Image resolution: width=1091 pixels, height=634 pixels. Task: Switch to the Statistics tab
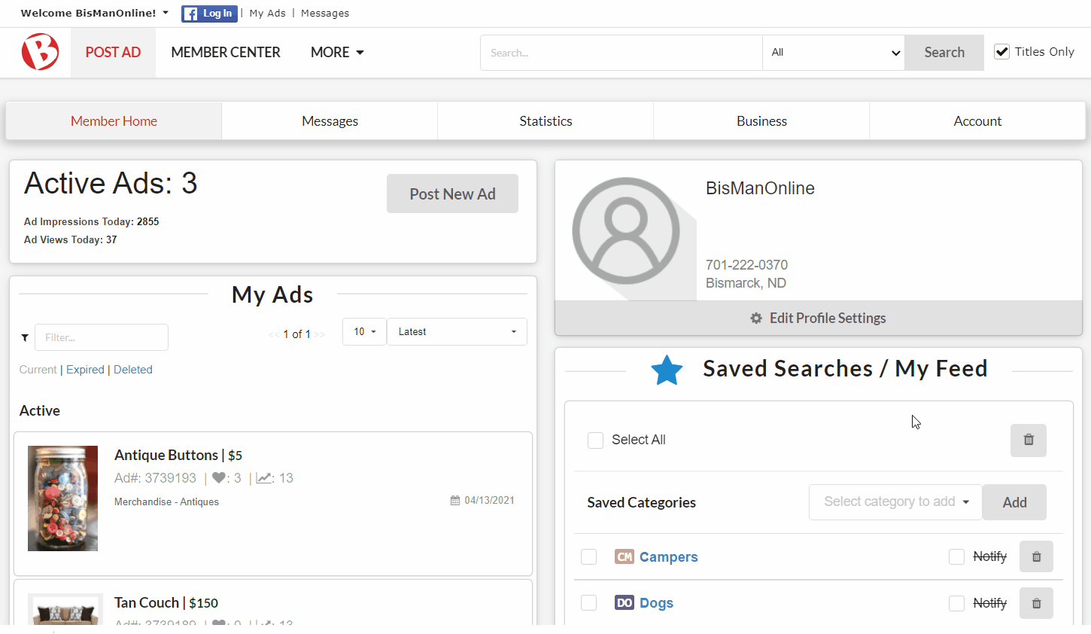545,121
